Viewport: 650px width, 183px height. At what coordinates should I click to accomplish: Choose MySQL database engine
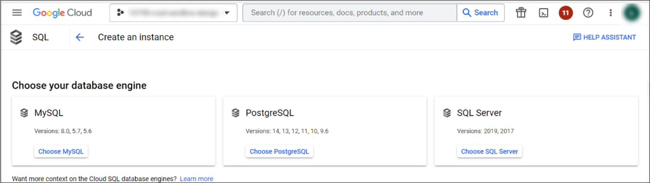click(61, 151)
